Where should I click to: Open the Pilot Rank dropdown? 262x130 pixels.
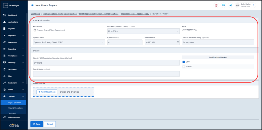[143, 31]
